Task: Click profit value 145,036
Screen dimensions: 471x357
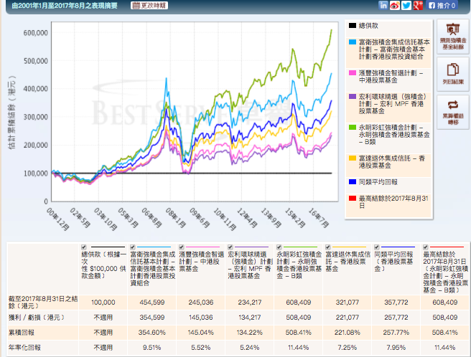Action: tap(200, 318)
